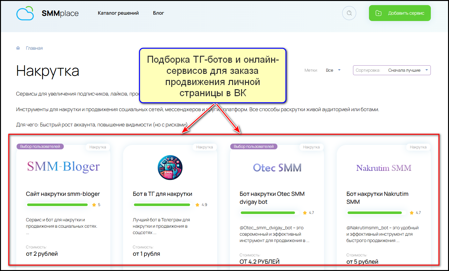Click the Otec SMM logo
Image resolution: width=449 pixels, height=271 pixels.
click(277, 168)
